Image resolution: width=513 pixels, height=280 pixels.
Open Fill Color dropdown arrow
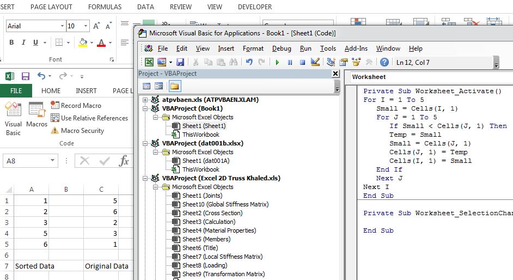[x=91, y=42]
